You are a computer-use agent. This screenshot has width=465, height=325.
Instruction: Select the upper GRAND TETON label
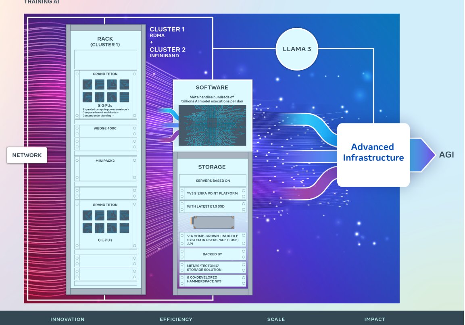tap(105, 74)
